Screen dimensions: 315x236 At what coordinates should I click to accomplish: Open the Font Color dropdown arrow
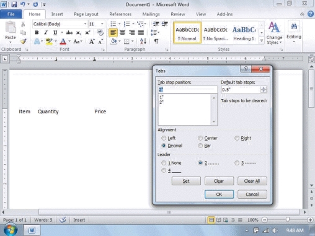[x=69, y=42]
